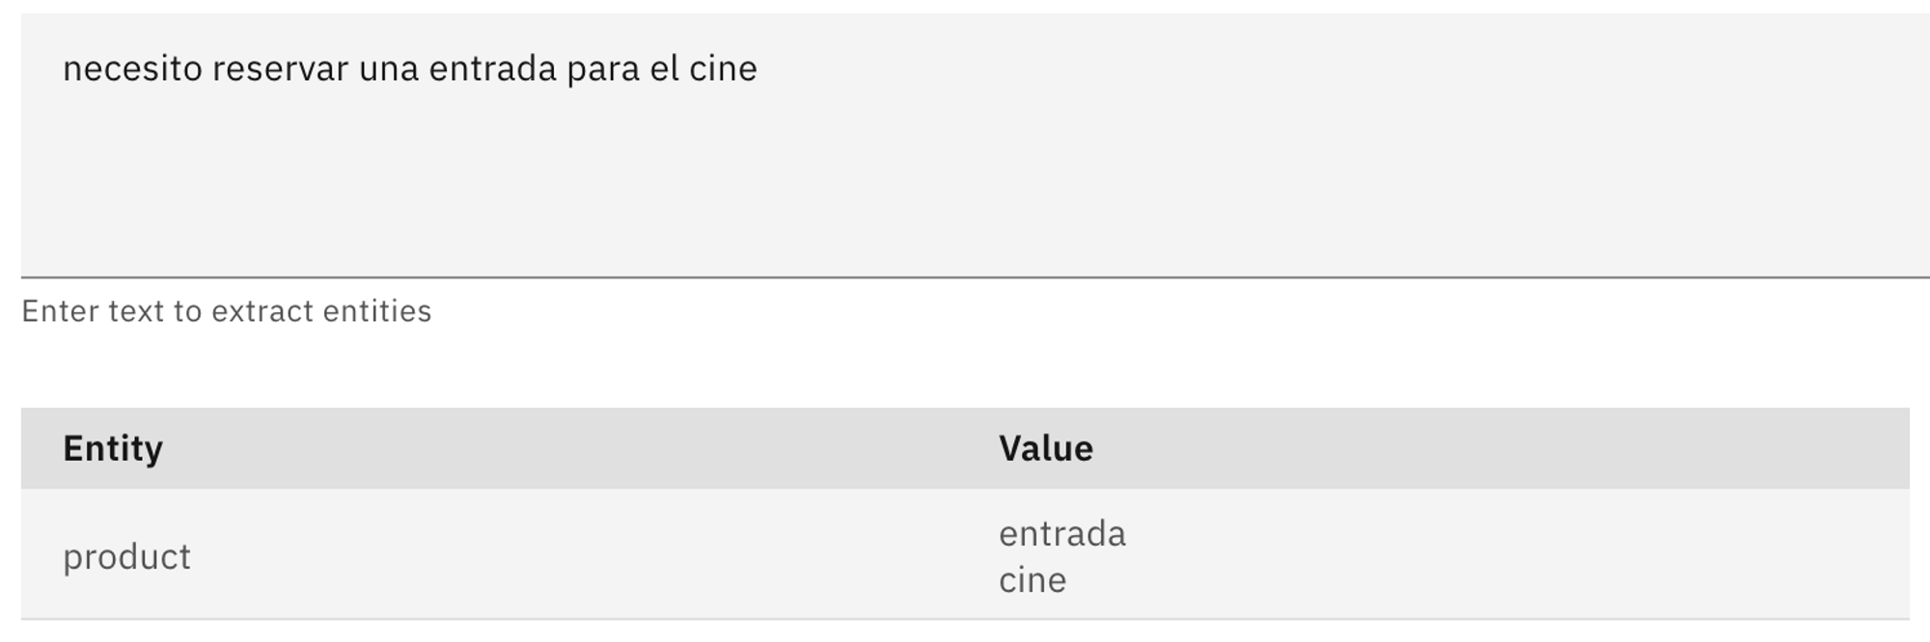Place cursor on "reservar" in the input
This screenshot has width=1930, height=642.
pos(280,69)
